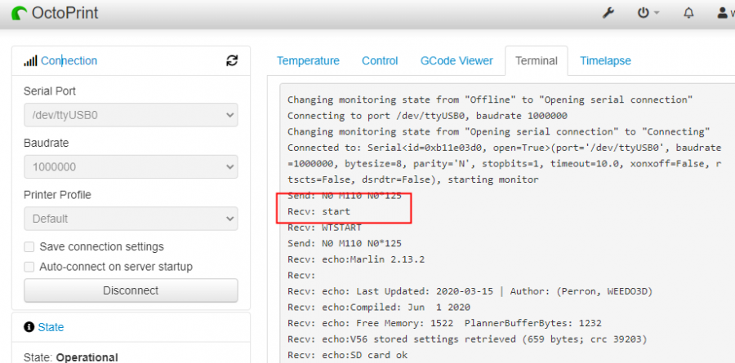The width and height of the screenshot is (735, 363).
Task: Refresh serial ports with the reload icon
Action: tap(232, 60)
